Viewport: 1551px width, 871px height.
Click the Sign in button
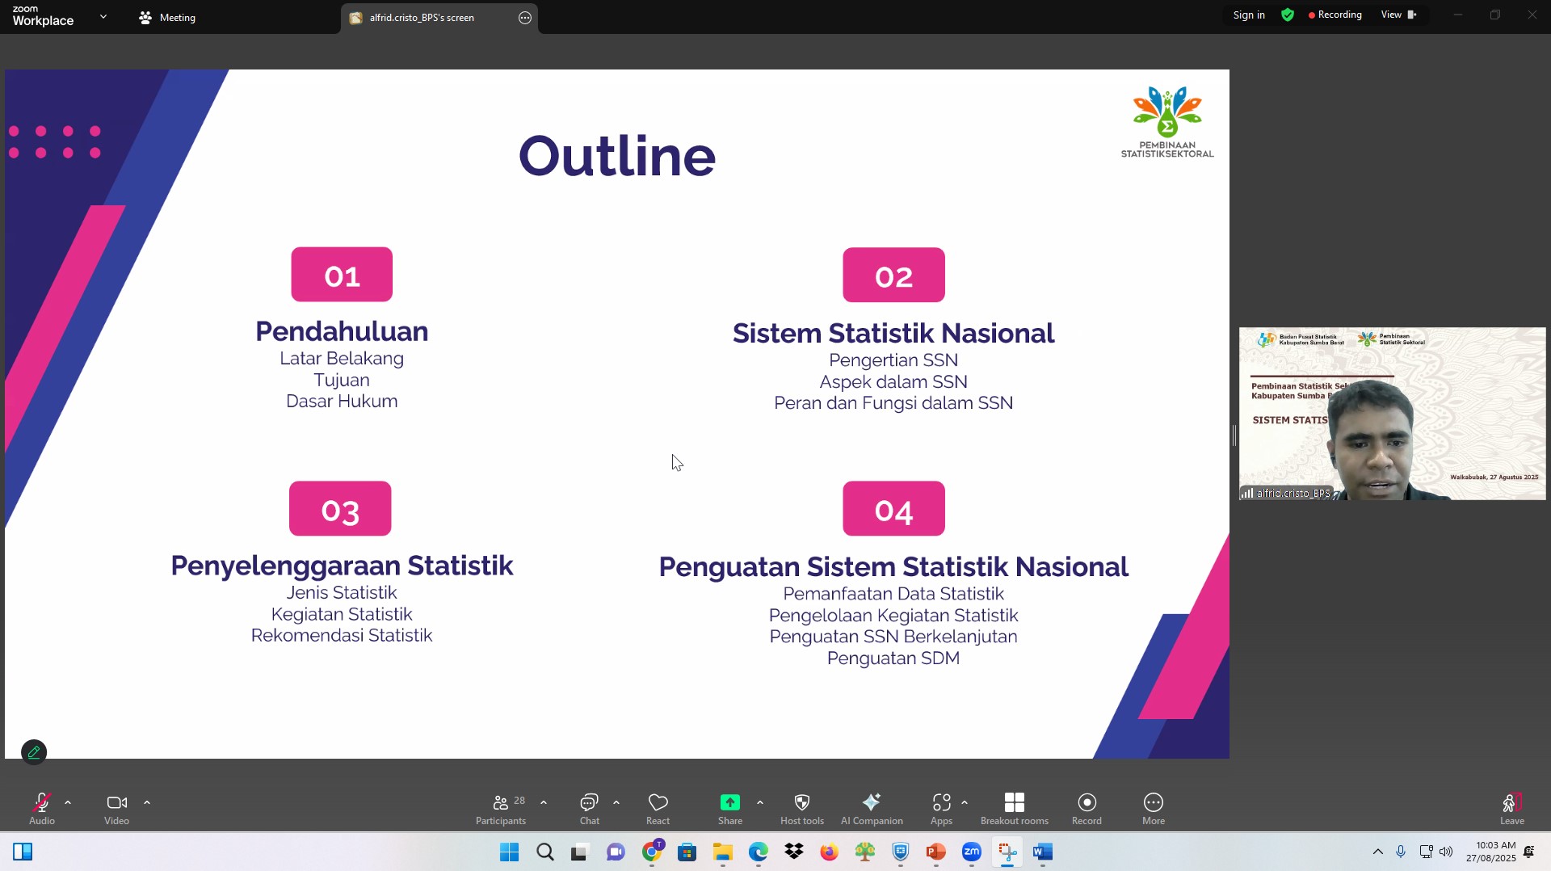pyautogui.click(x=1248, y=15)
